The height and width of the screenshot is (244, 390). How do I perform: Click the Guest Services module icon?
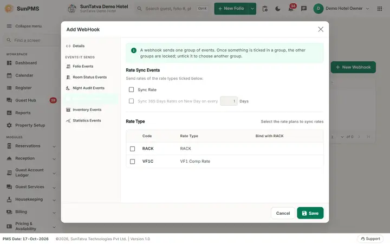click(9, 187)
